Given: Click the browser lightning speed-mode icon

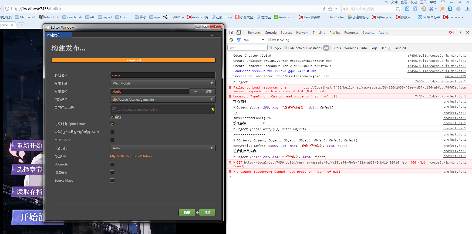Looking at the screenshot, I should [324, 9].
